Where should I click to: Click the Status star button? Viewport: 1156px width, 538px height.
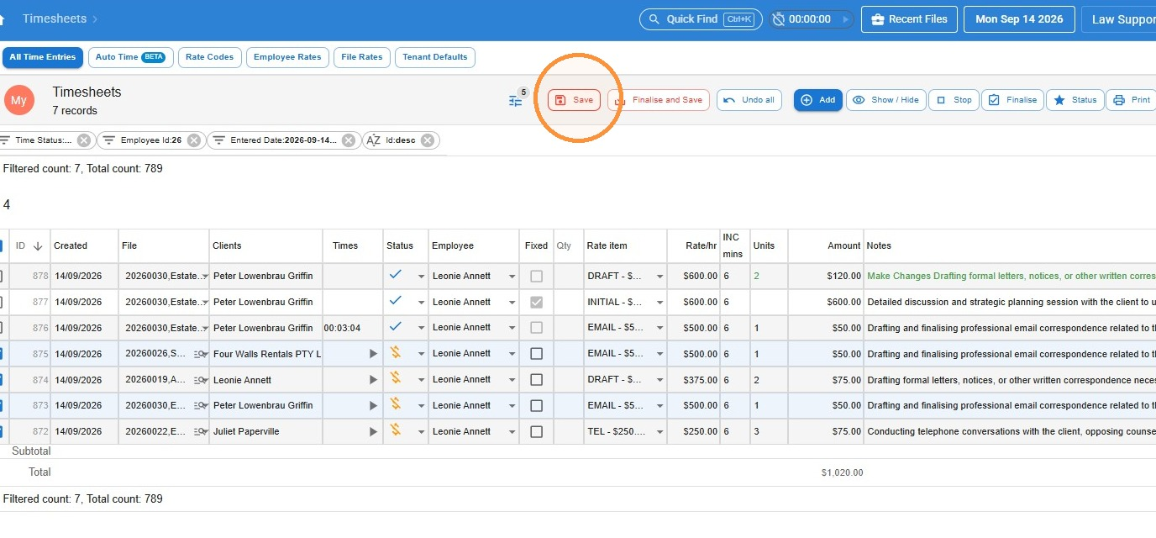1075,100
